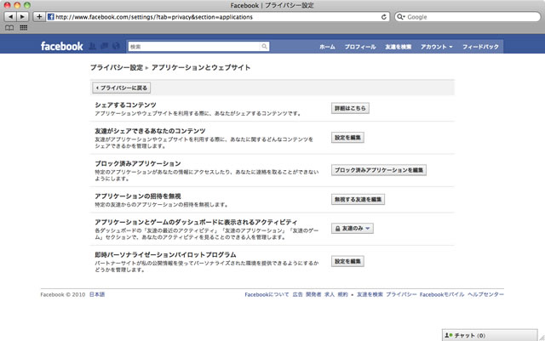Viewport: 545px width, 341px height.
Task: Reload the page using the refresh icon
Action: click(384, 17)
